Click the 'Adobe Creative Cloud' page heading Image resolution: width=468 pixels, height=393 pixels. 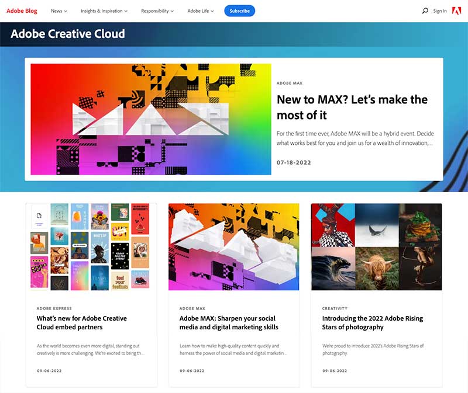(x=68, y=34)
